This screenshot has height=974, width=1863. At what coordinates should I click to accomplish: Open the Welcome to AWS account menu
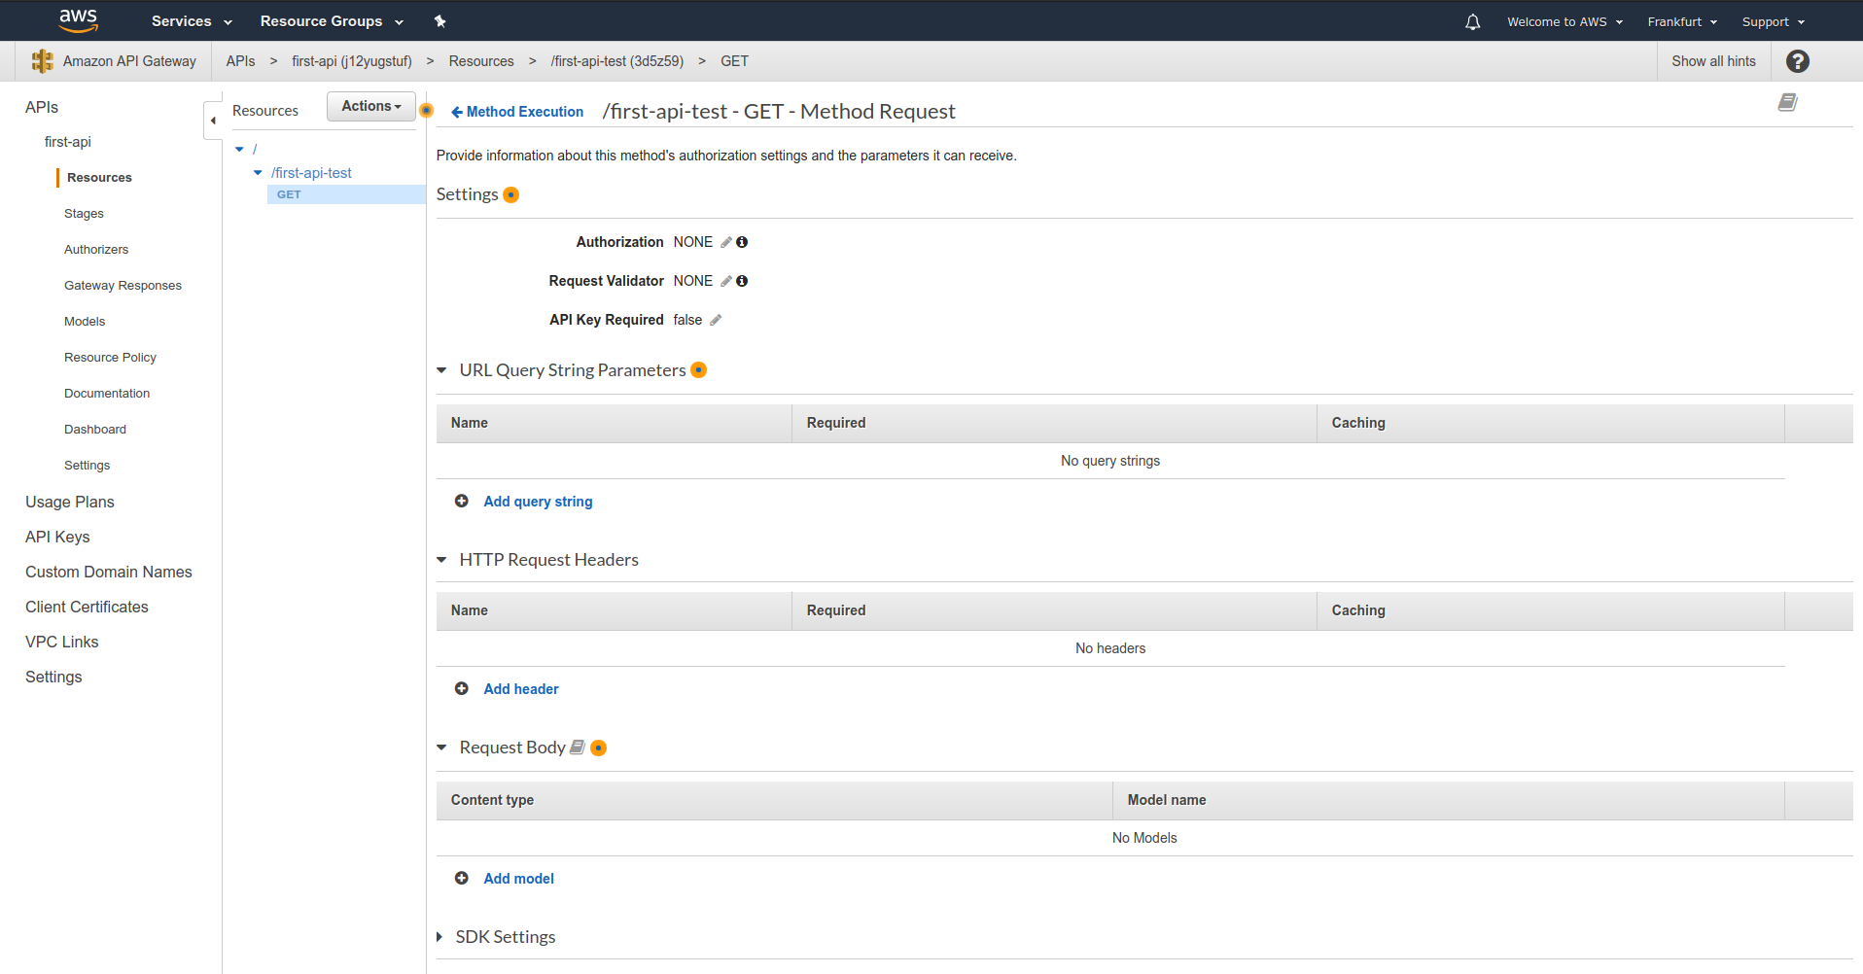[x=1564, y=21]
